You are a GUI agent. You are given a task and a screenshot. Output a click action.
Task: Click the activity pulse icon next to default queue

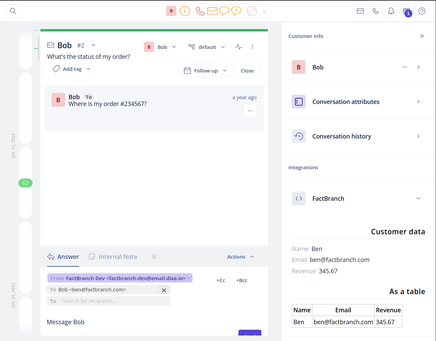click(239, 47)
